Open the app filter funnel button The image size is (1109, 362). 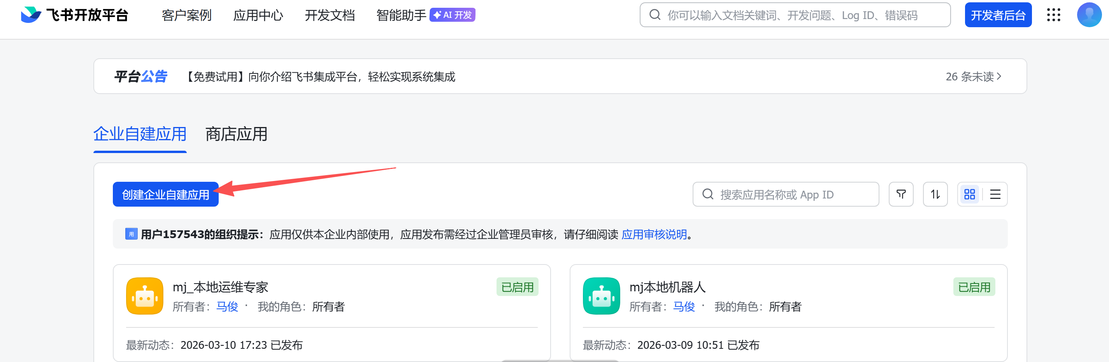pyautogui.click(x=901, y=194)
